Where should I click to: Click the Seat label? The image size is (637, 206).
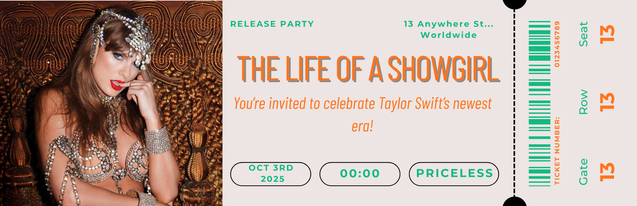point(583,34)
